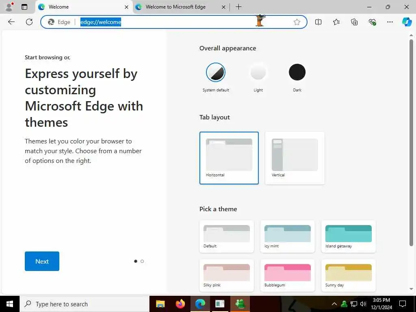Viewport: 416px width, 312px height.
Task: Click the Type here to search box
Action: 84,304
